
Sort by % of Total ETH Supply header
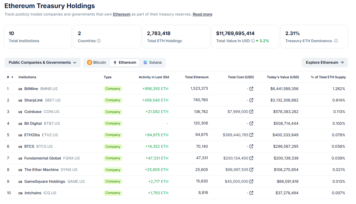[x=328, y=77]
